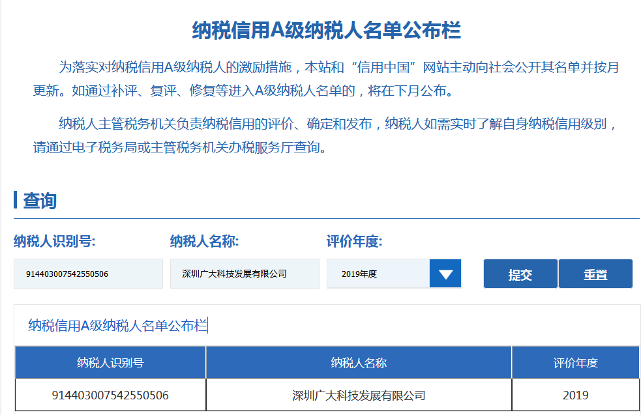
Task: Click the 评价年度: form label
Action: pos(354,242)
